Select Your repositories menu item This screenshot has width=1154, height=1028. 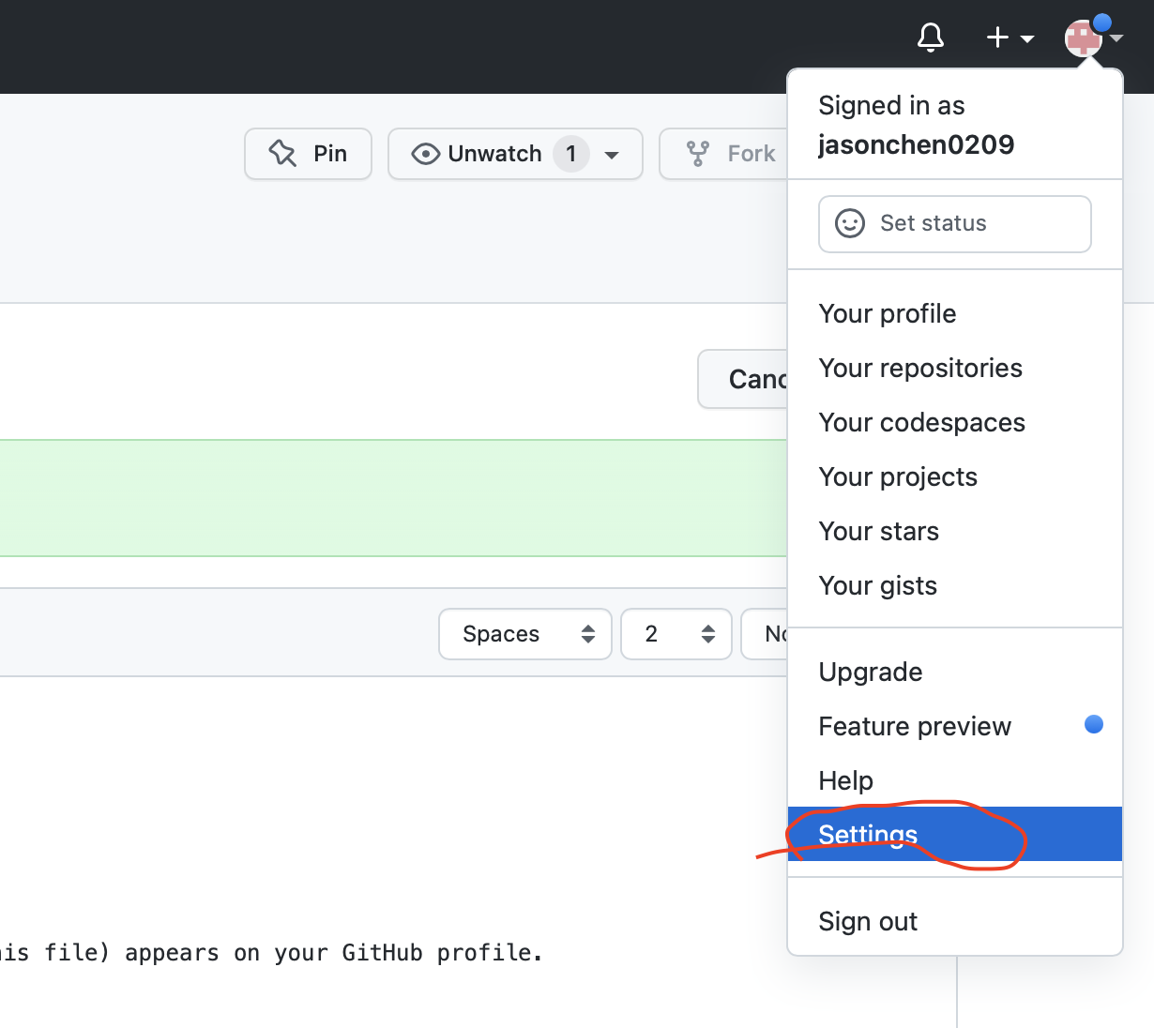point(920,368)
